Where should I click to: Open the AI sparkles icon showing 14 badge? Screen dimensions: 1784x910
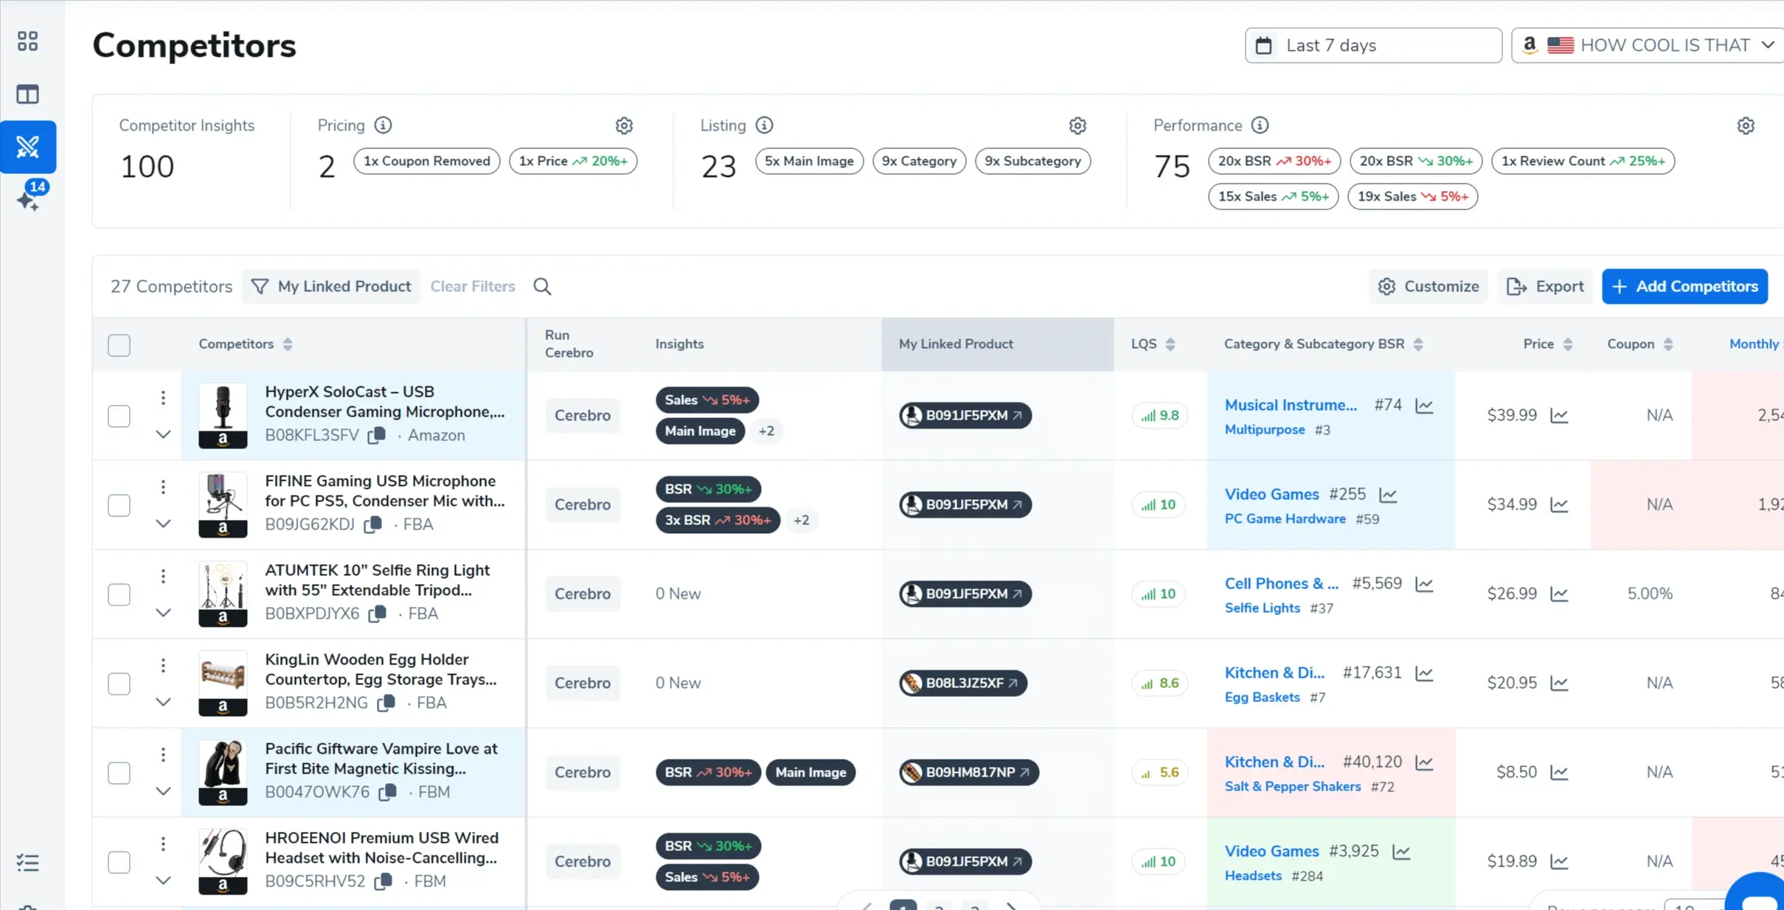[29, 201]
